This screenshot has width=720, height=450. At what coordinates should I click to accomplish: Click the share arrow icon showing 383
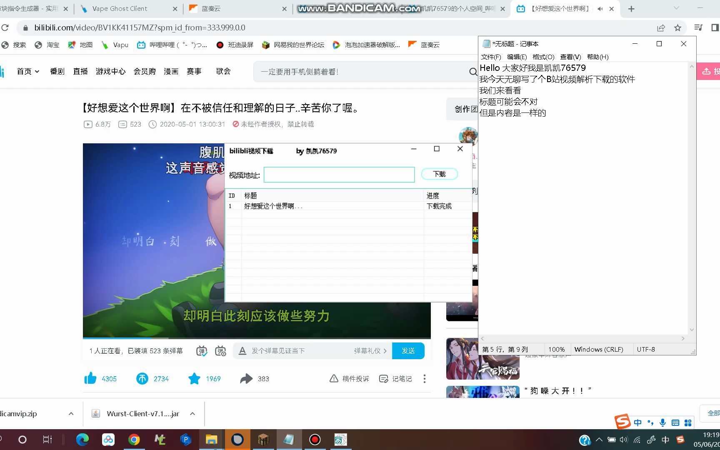click(x=246, y=378)
